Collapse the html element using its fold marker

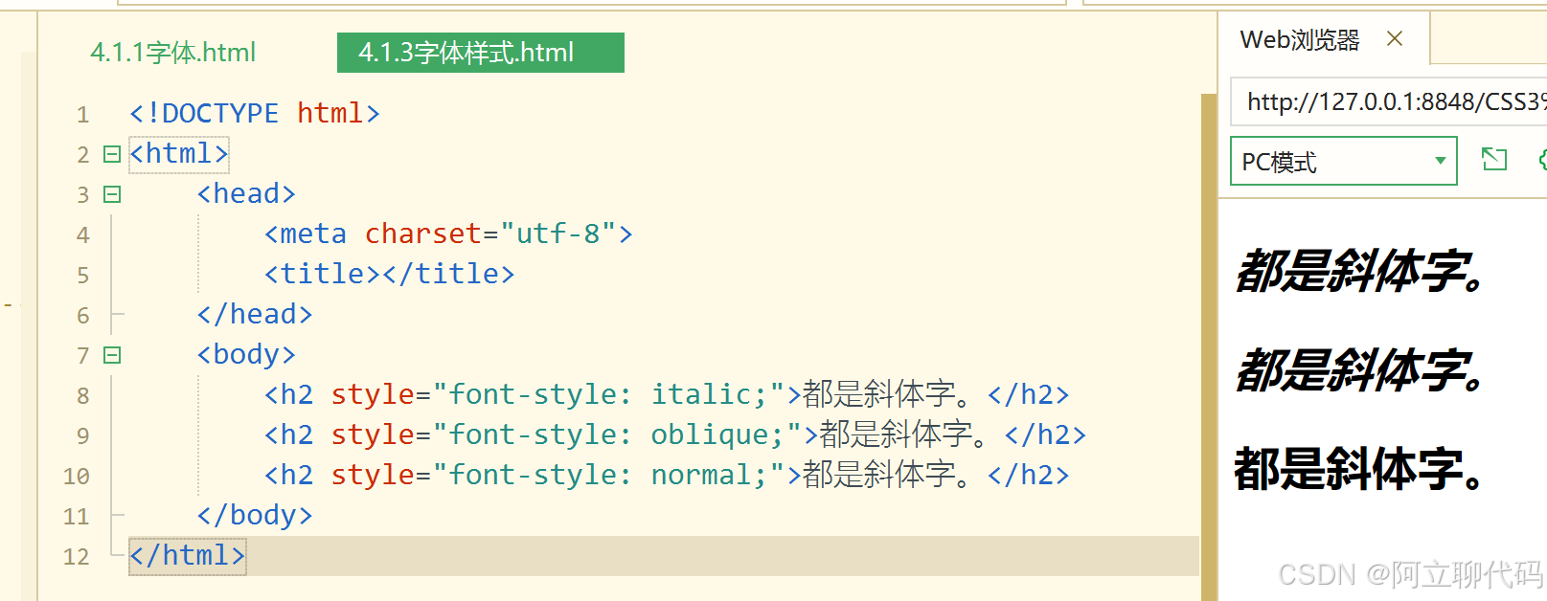point(111,153)
